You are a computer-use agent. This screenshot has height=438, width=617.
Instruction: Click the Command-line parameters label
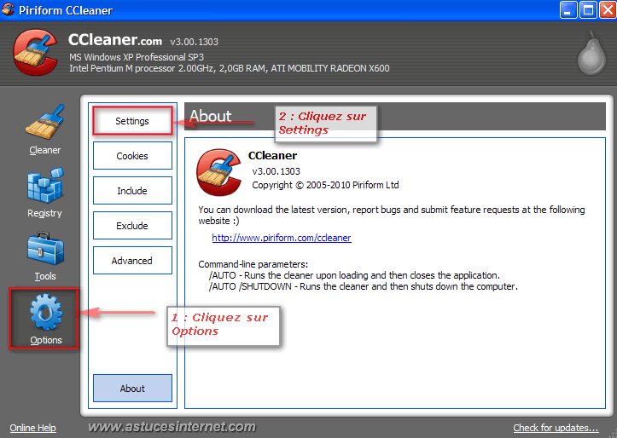pyautogui.click(x=253, y=264)
